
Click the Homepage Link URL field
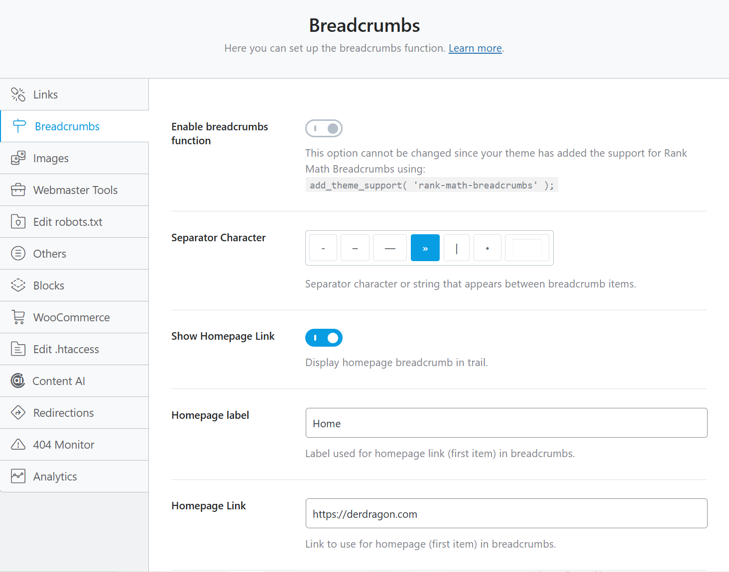tap(506, 514)
